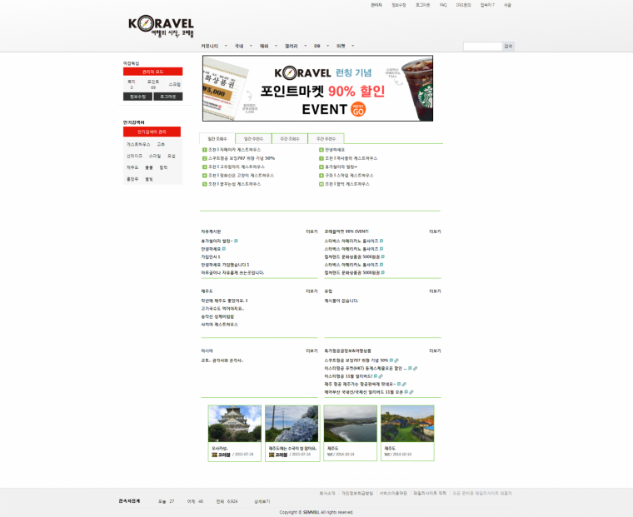Screen dimensions: 633x517
Task: Open 회사소개 footer link
Action: point(327,493)
